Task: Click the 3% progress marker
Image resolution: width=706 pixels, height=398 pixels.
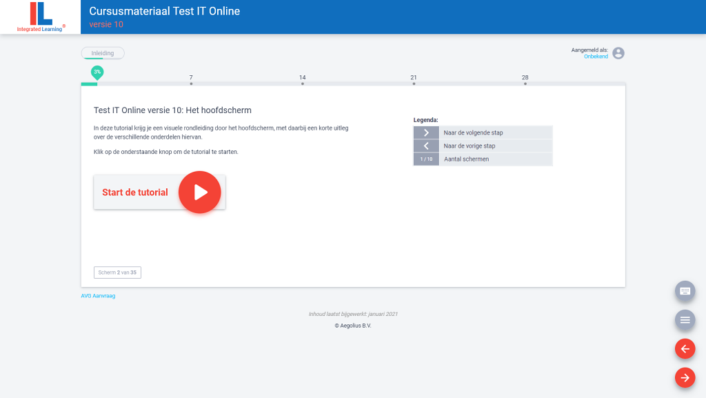Action: (95, 71)
